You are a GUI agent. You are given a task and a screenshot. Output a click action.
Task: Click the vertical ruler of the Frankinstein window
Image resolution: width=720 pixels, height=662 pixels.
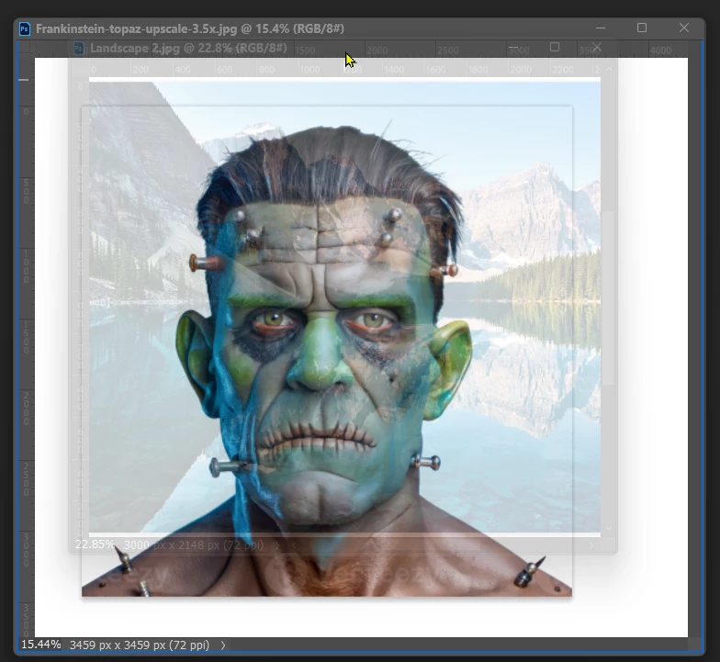[x=26, y=347]
